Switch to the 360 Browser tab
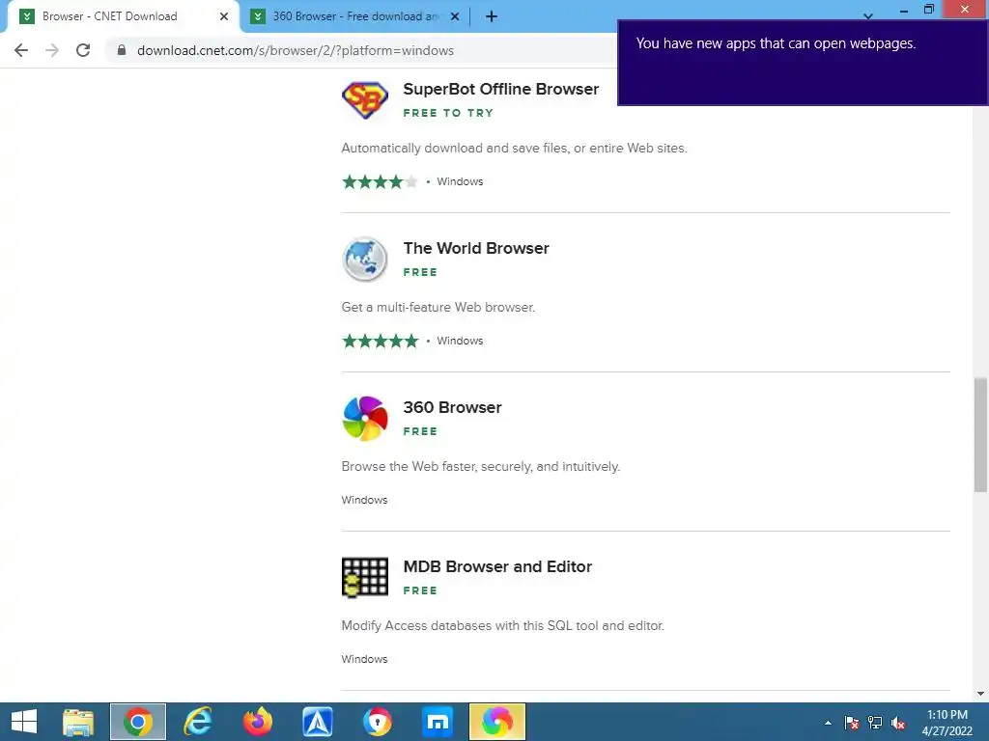The image size is (989, 741). [x=355, y=16]
